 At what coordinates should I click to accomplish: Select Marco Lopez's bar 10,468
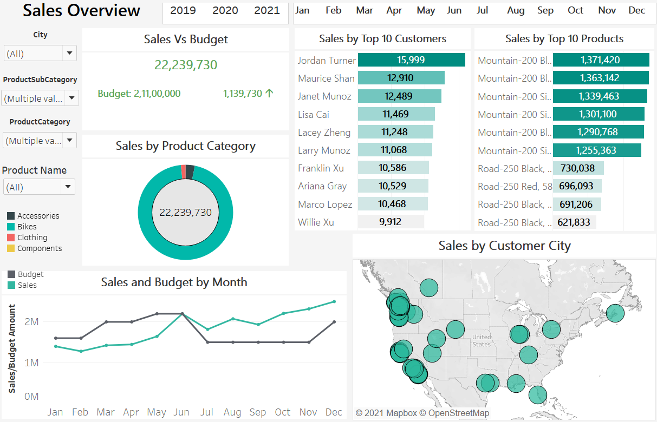click(x=393, y=204)
